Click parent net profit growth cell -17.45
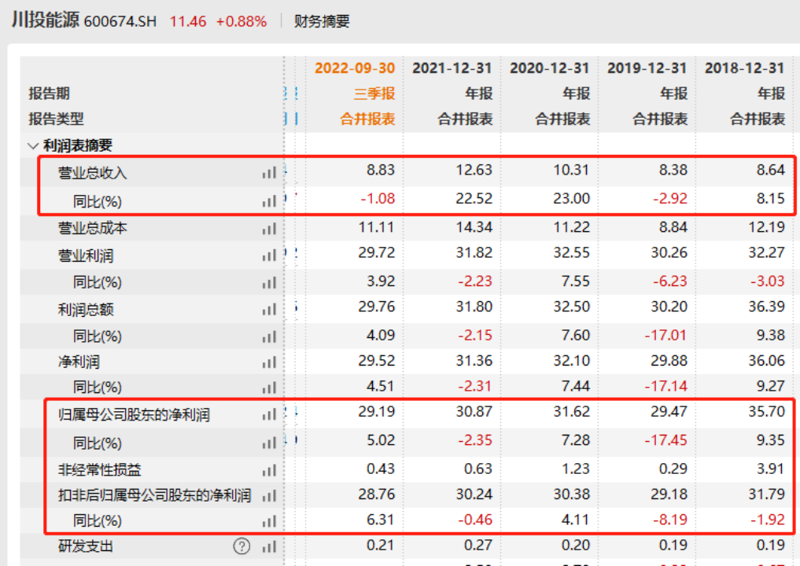Image resolution: width=800 pixels, height=566 pixels. pos(665,440)
